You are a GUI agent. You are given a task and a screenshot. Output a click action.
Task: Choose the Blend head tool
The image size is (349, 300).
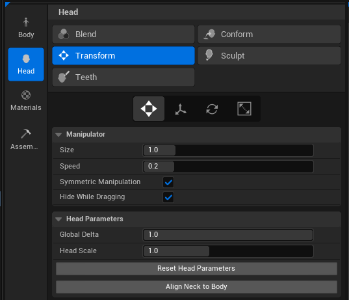pos(123,34)
